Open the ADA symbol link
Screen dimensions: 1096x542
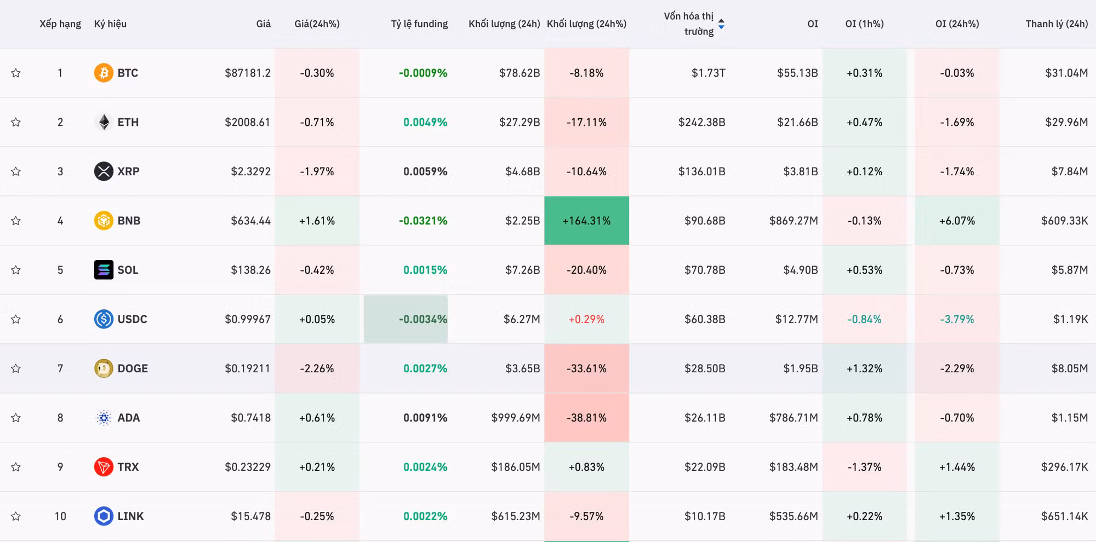coord(129,418)
